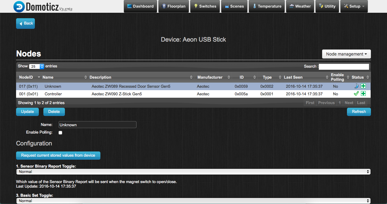Sort nodes by Status column
Screen dimensions: 387x204
tap(360, 77)
